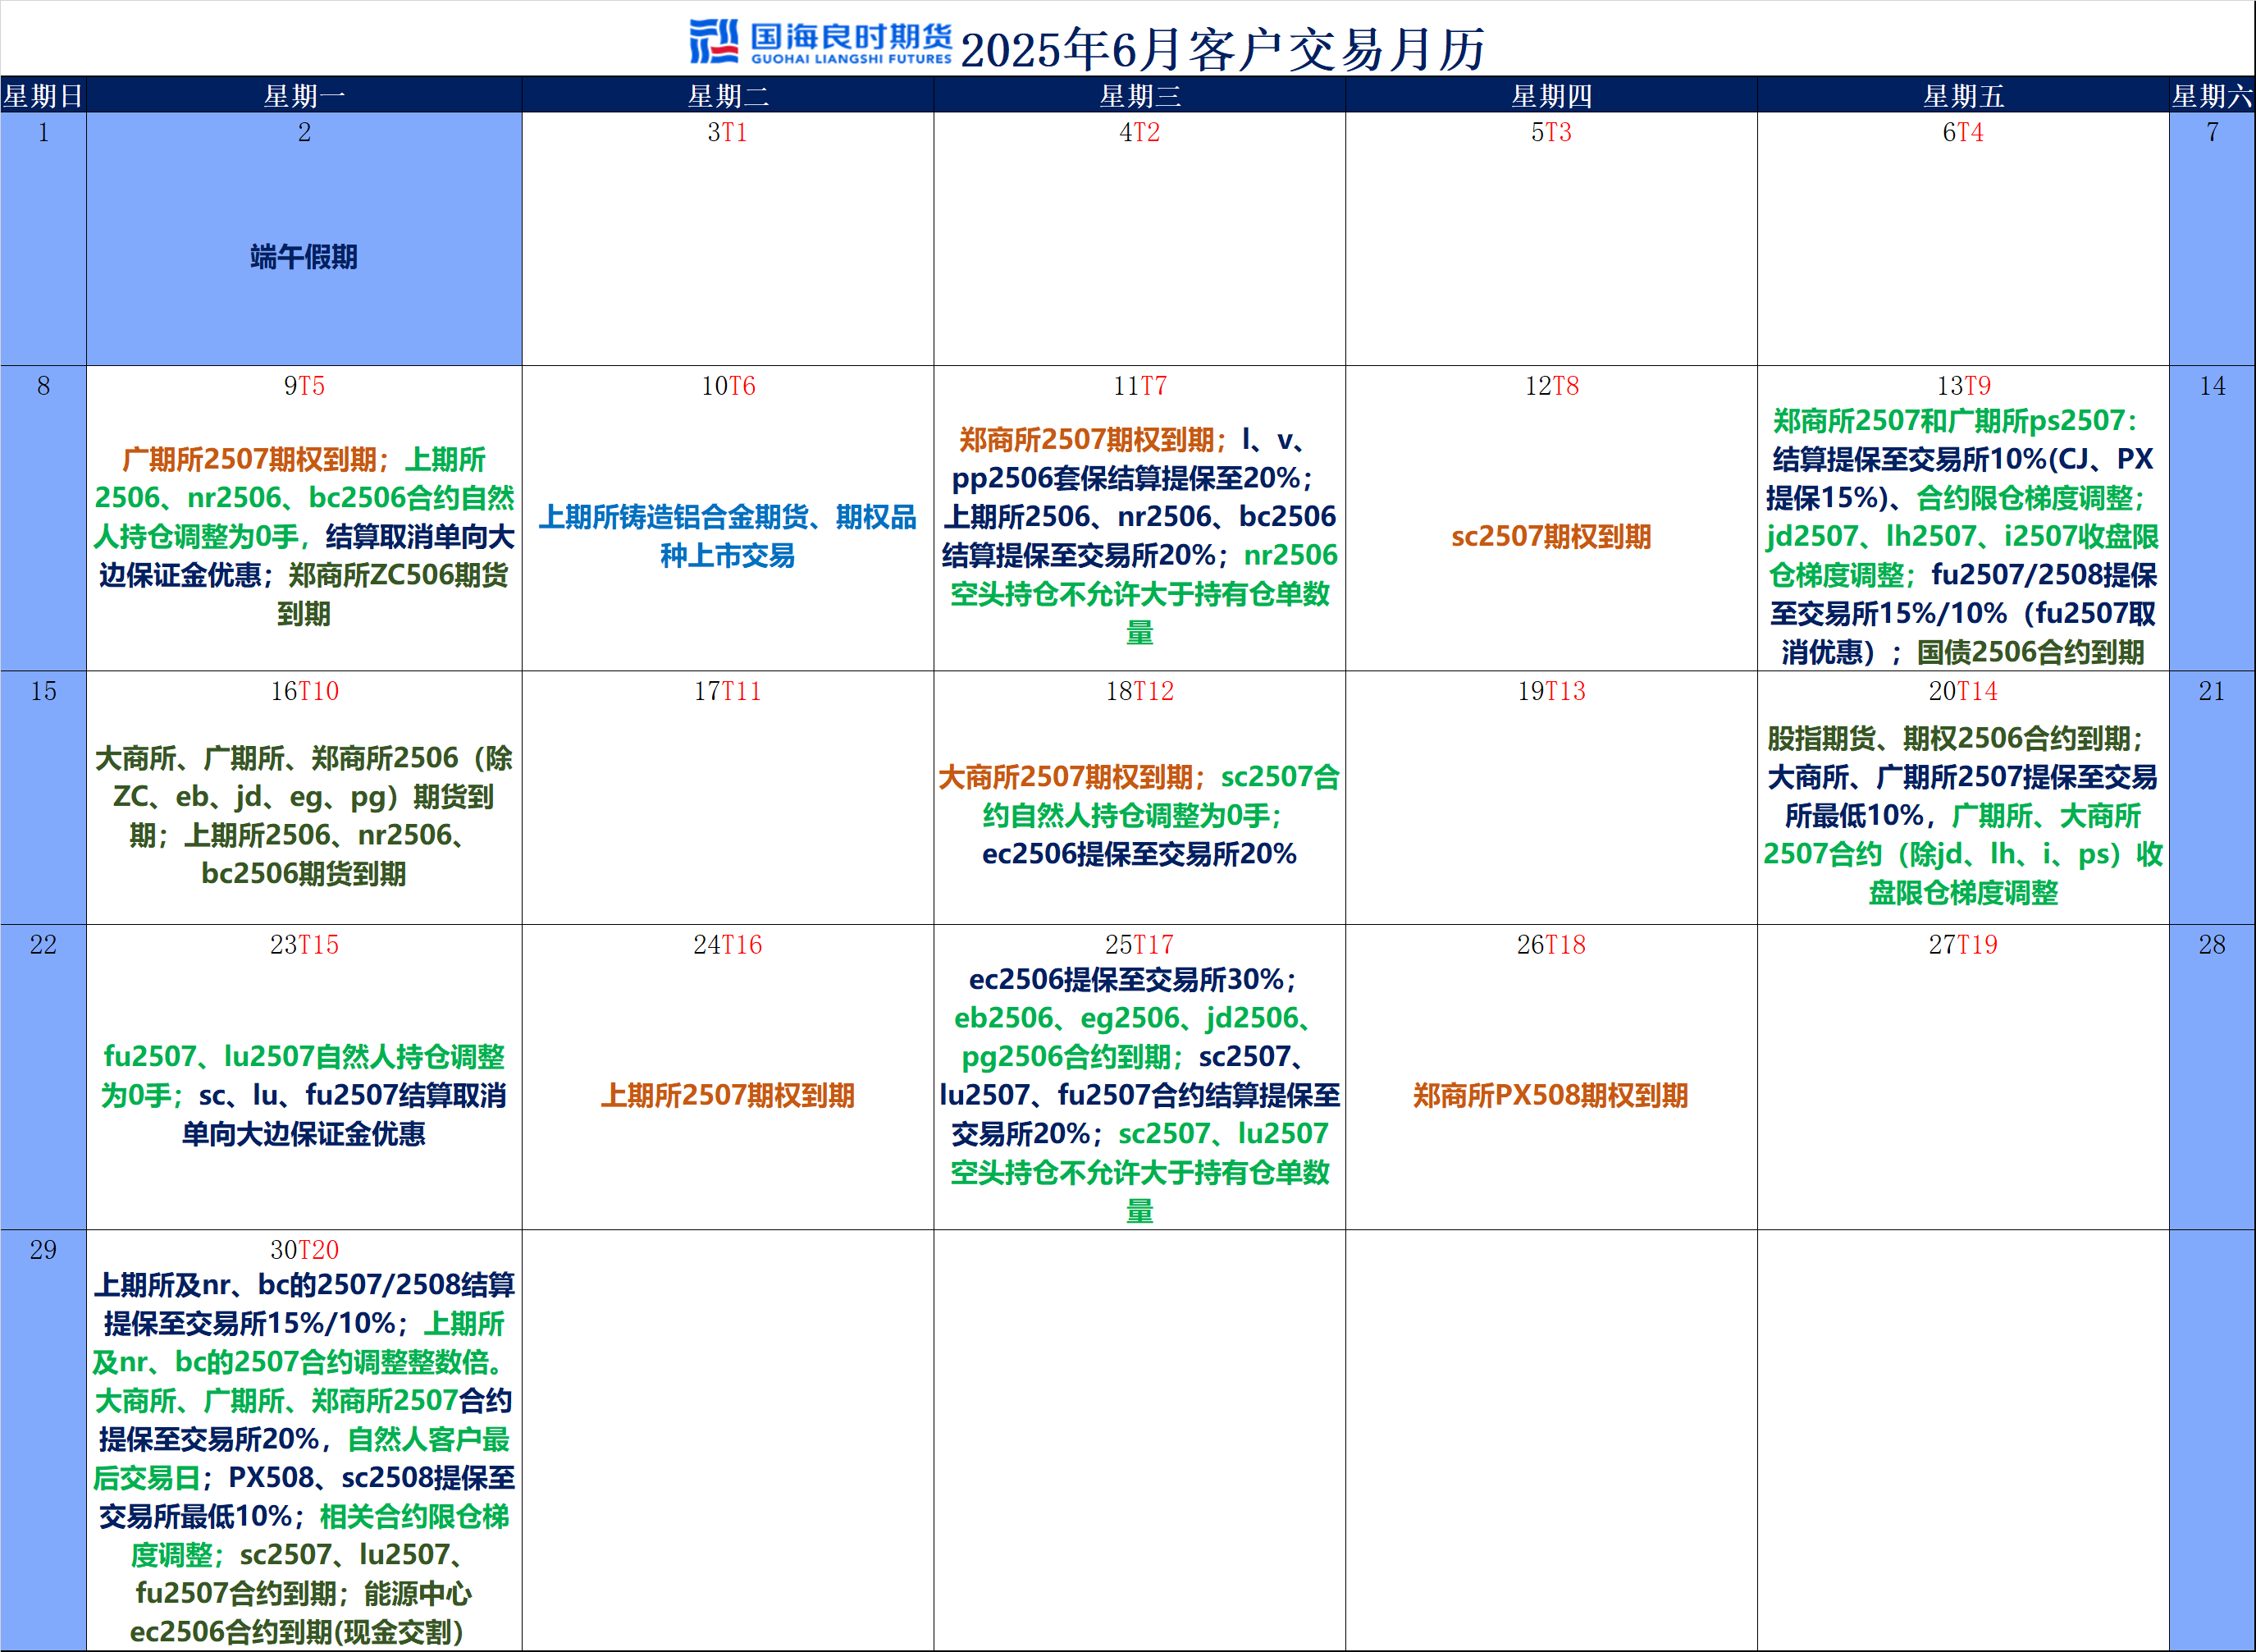Click the date label 5T3

tap(1551, 132)
